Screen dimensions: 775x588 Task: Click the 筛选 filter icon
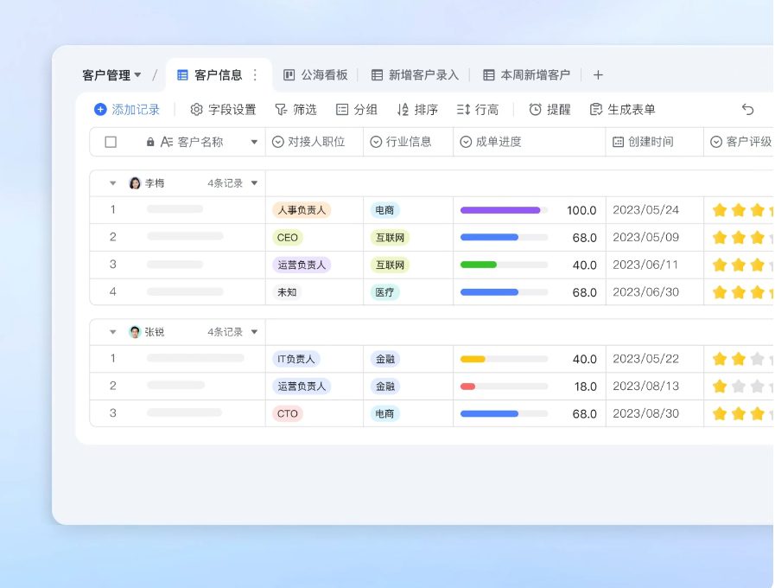click(281, 109)
